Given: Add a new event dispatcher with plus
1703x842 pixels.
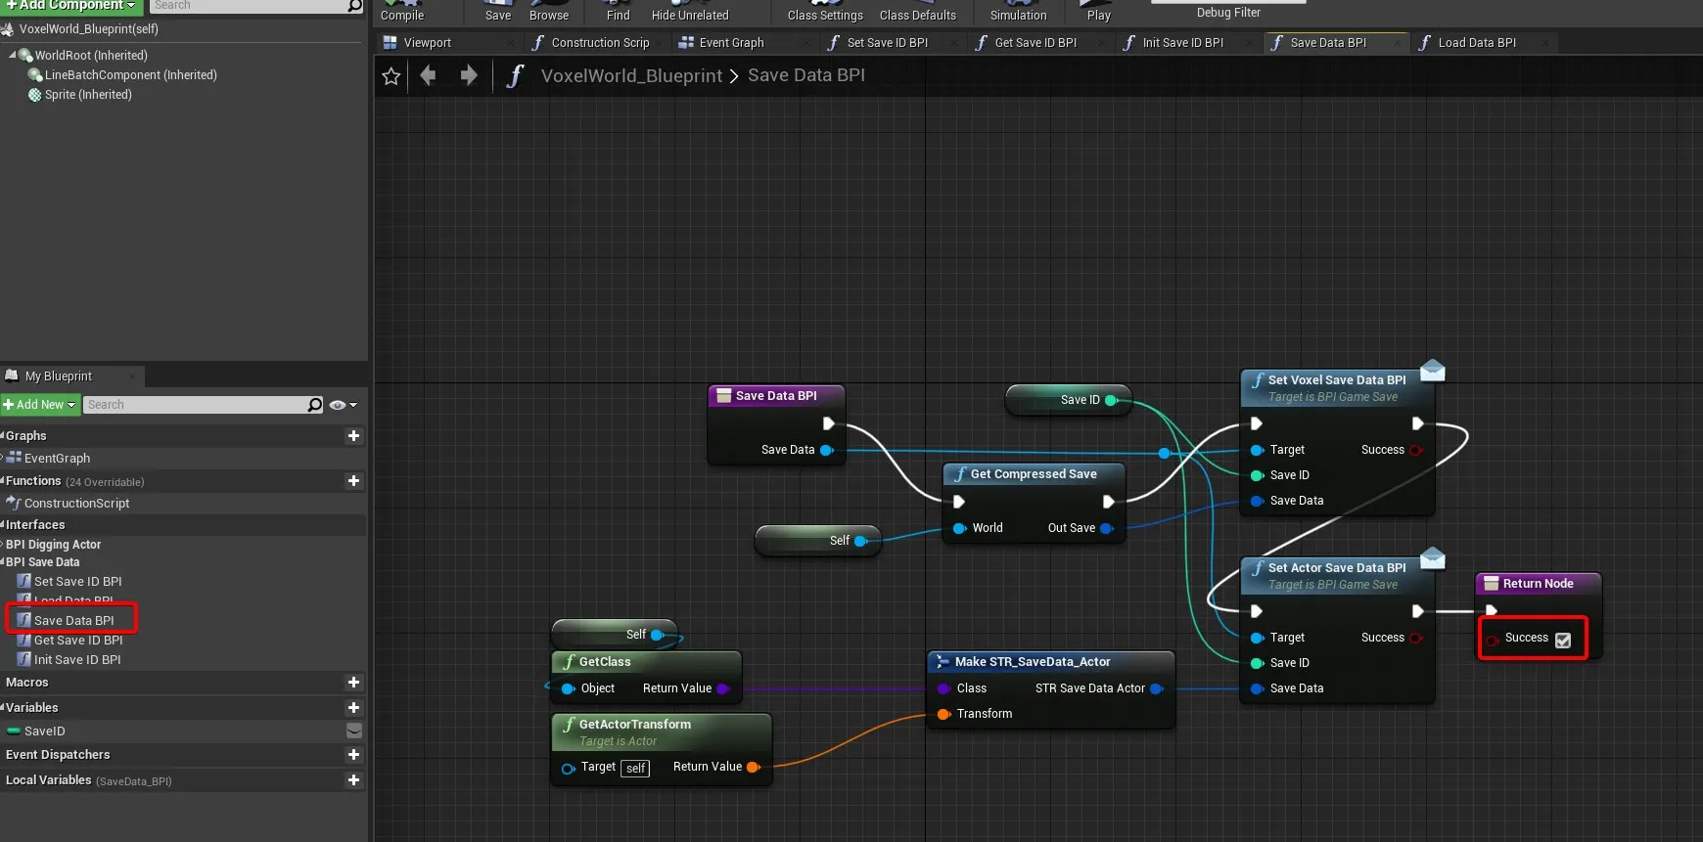Looking at the screenshot, I should click(353, 755).
